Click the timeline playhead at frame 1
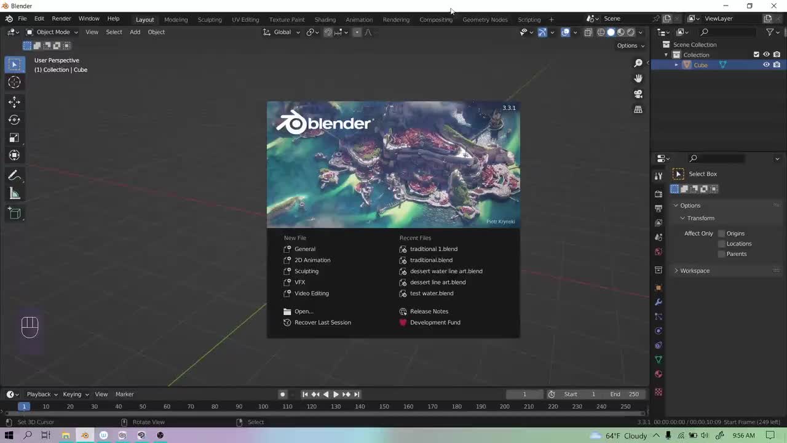Viewport: 787px width, 443px height. click(24, 407)
